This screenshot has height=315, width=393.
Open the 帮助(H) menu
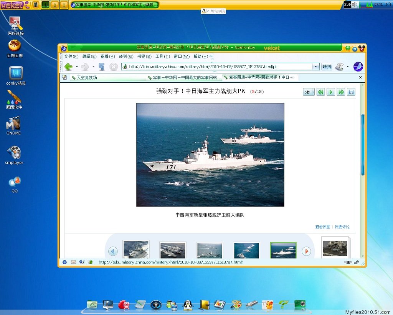[201, 57]
